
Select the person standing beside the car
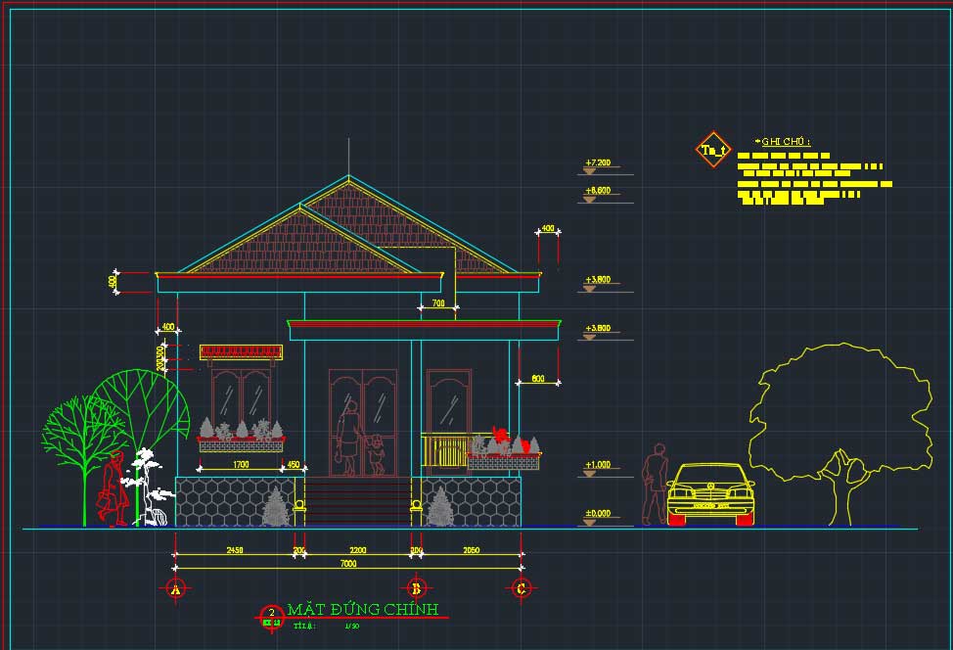[x=654, y=485]
